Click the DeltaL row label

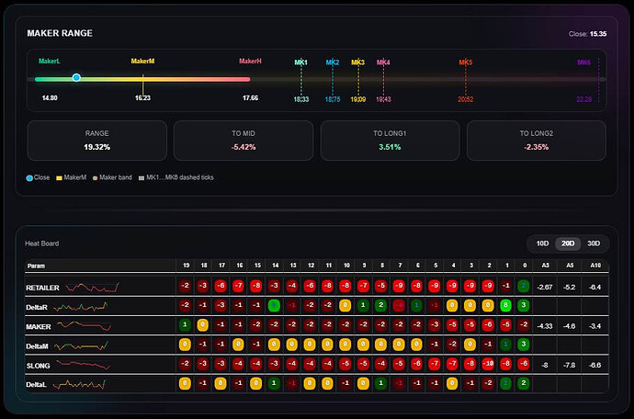(x=36, y=385)
